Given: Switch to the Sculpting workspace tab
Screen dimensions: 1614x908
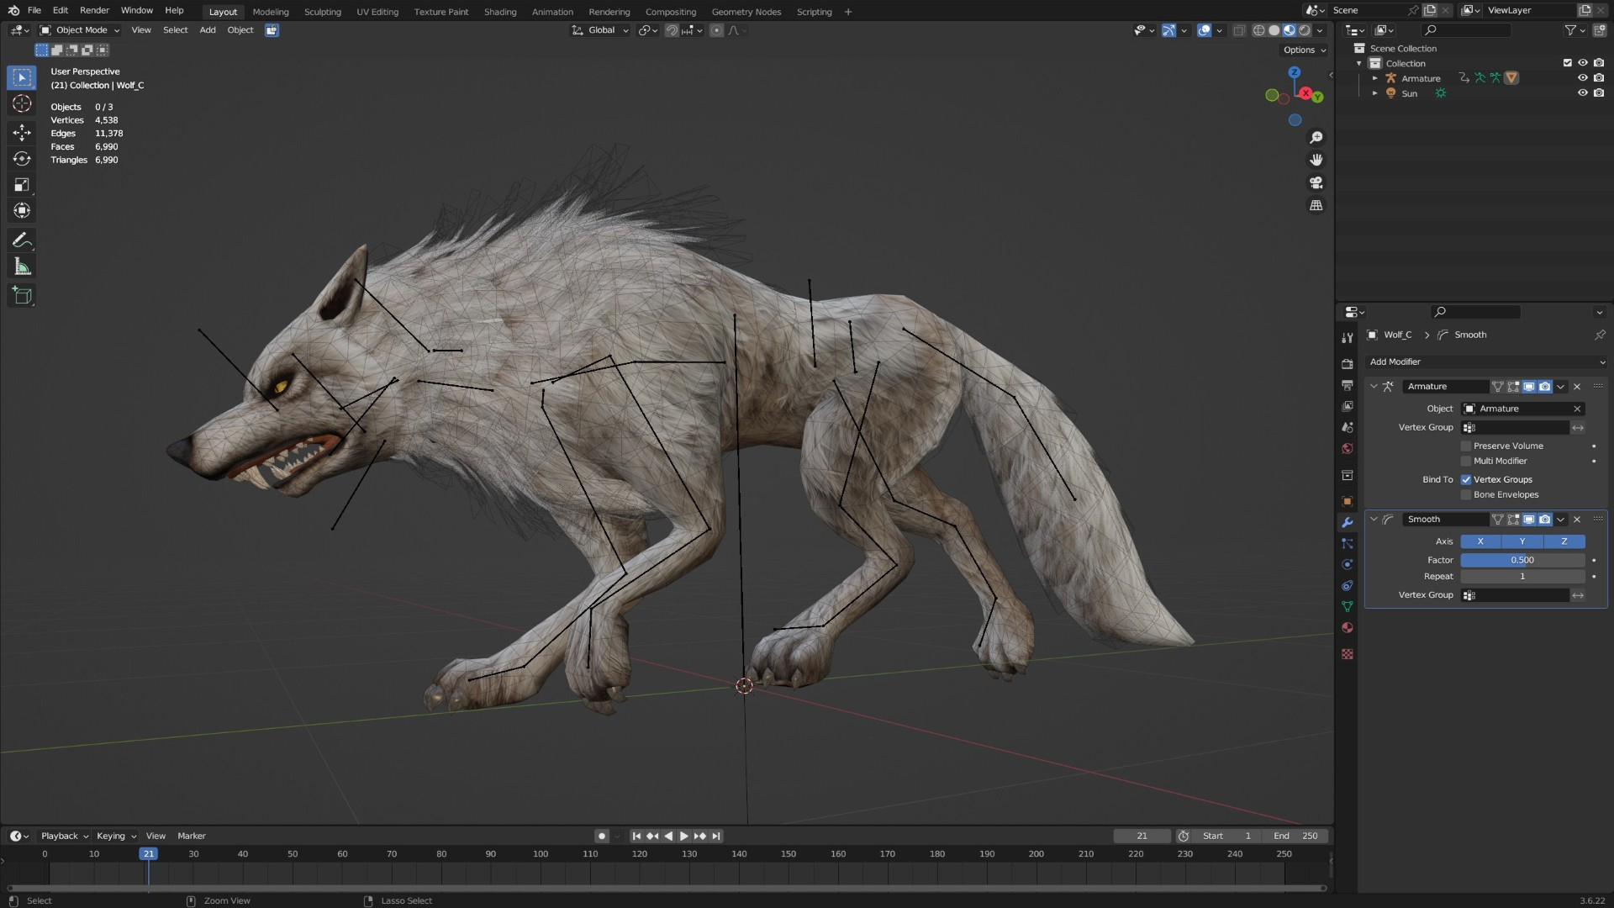Looking at the screenshot, I should (323, 12).
